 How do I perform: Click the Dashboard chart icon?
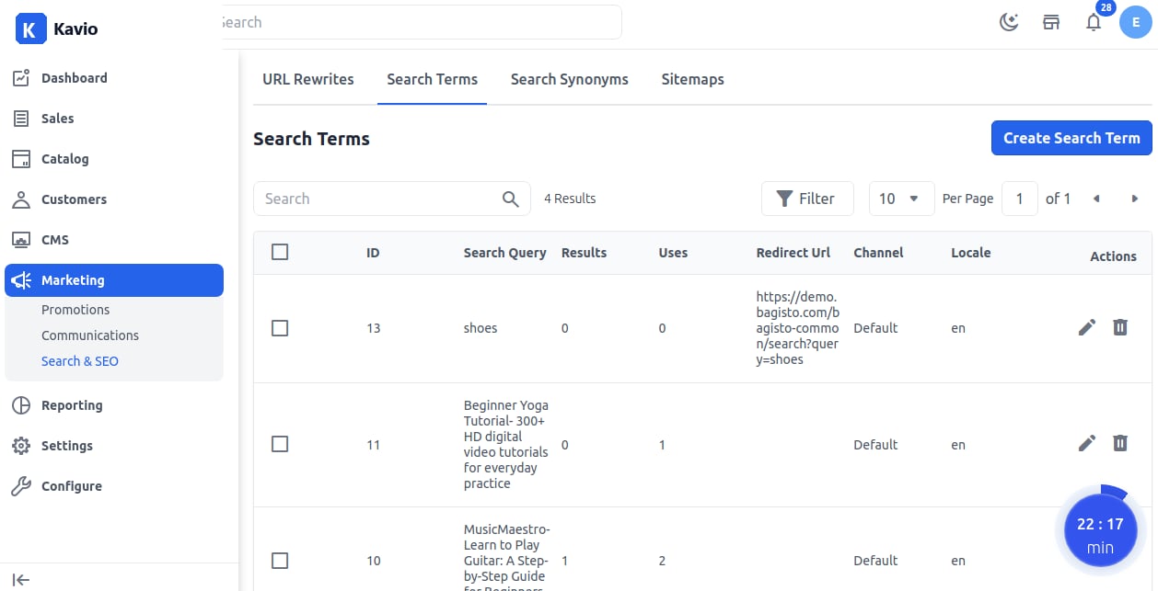click(x=21, y=78)
